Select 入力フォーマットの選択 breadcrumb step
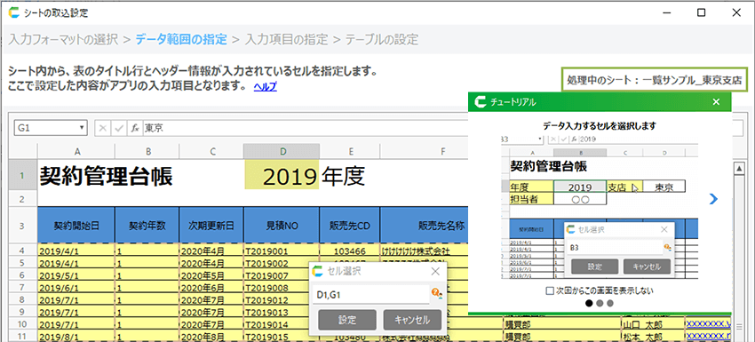This screenshot has height=342, width=755. point(63,39)
